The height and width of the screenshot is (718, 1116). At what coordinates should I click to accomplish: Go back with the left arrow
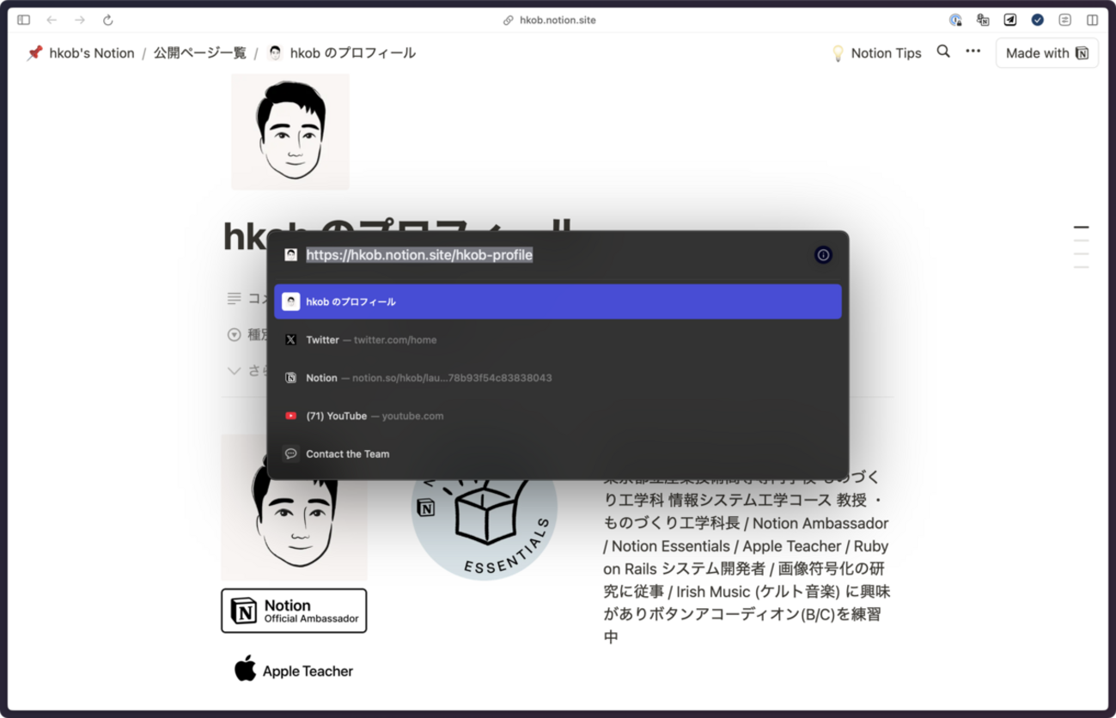52,20
